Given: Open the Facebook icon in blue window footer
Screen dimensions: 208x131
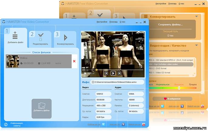Looking at the screenshot, I should [123, 124].
